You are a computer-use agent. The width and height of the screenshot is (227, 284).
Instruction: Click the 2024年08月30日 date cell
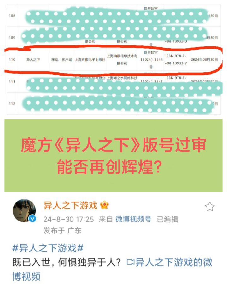[x=204, y=60]
